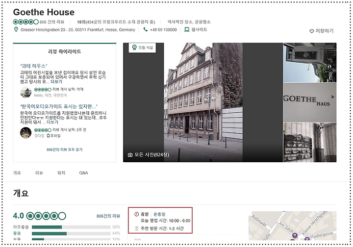
Task: Click the 온종일 hours link
Action: (159, 214)
